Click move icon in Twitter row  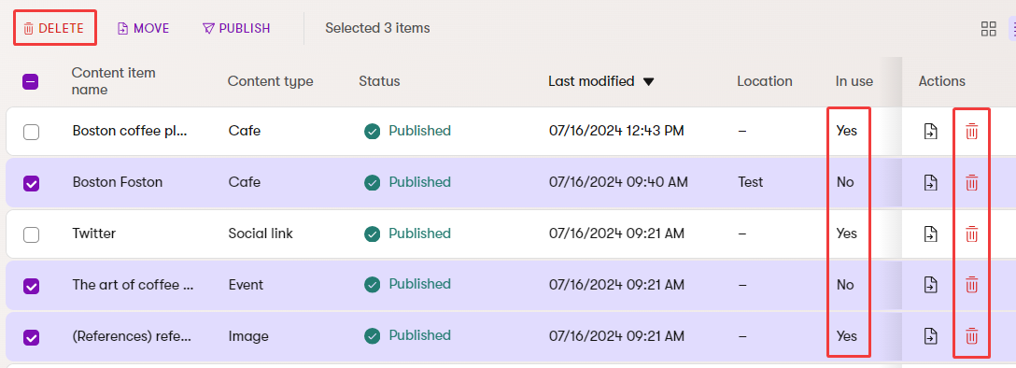pyautogui.click(x=930, y=234)
